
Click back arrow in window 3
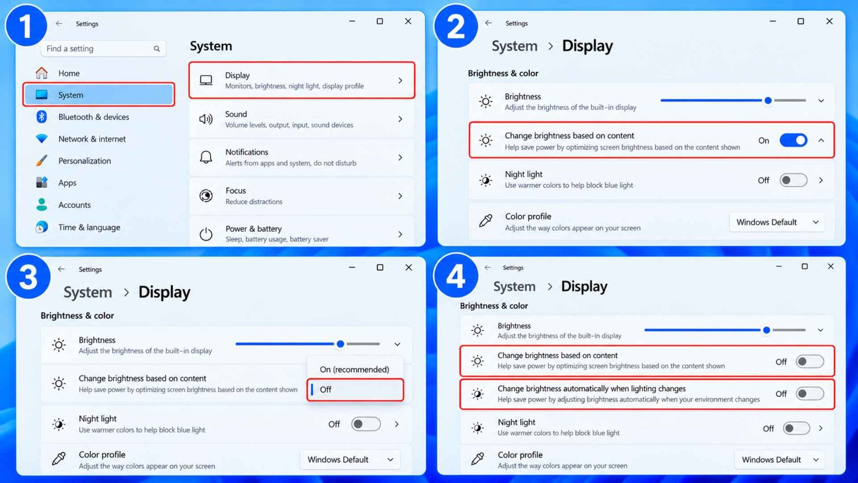click(62, 269)
